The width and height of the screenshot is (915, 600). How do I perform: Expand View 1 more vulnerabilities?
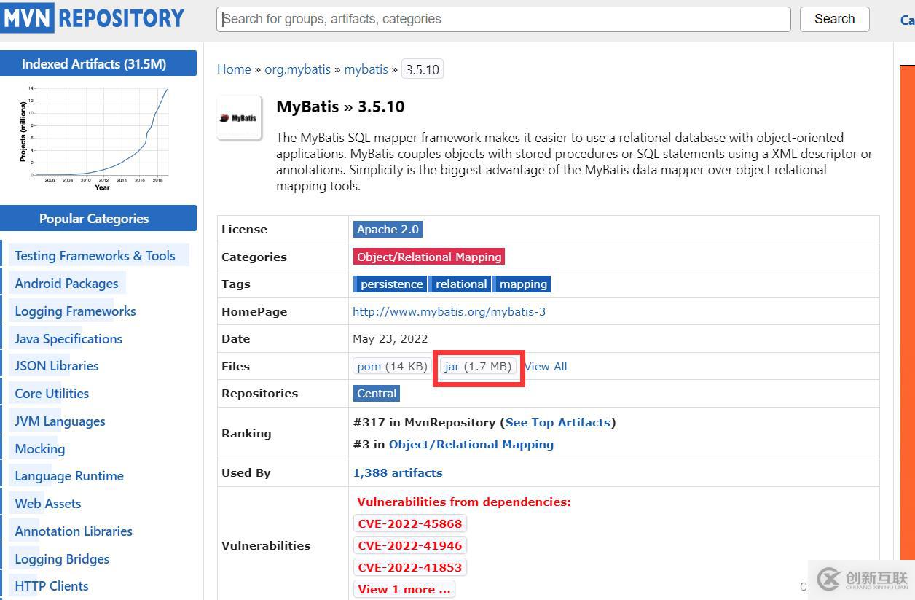pyautogui.click(x=404, y=589)
